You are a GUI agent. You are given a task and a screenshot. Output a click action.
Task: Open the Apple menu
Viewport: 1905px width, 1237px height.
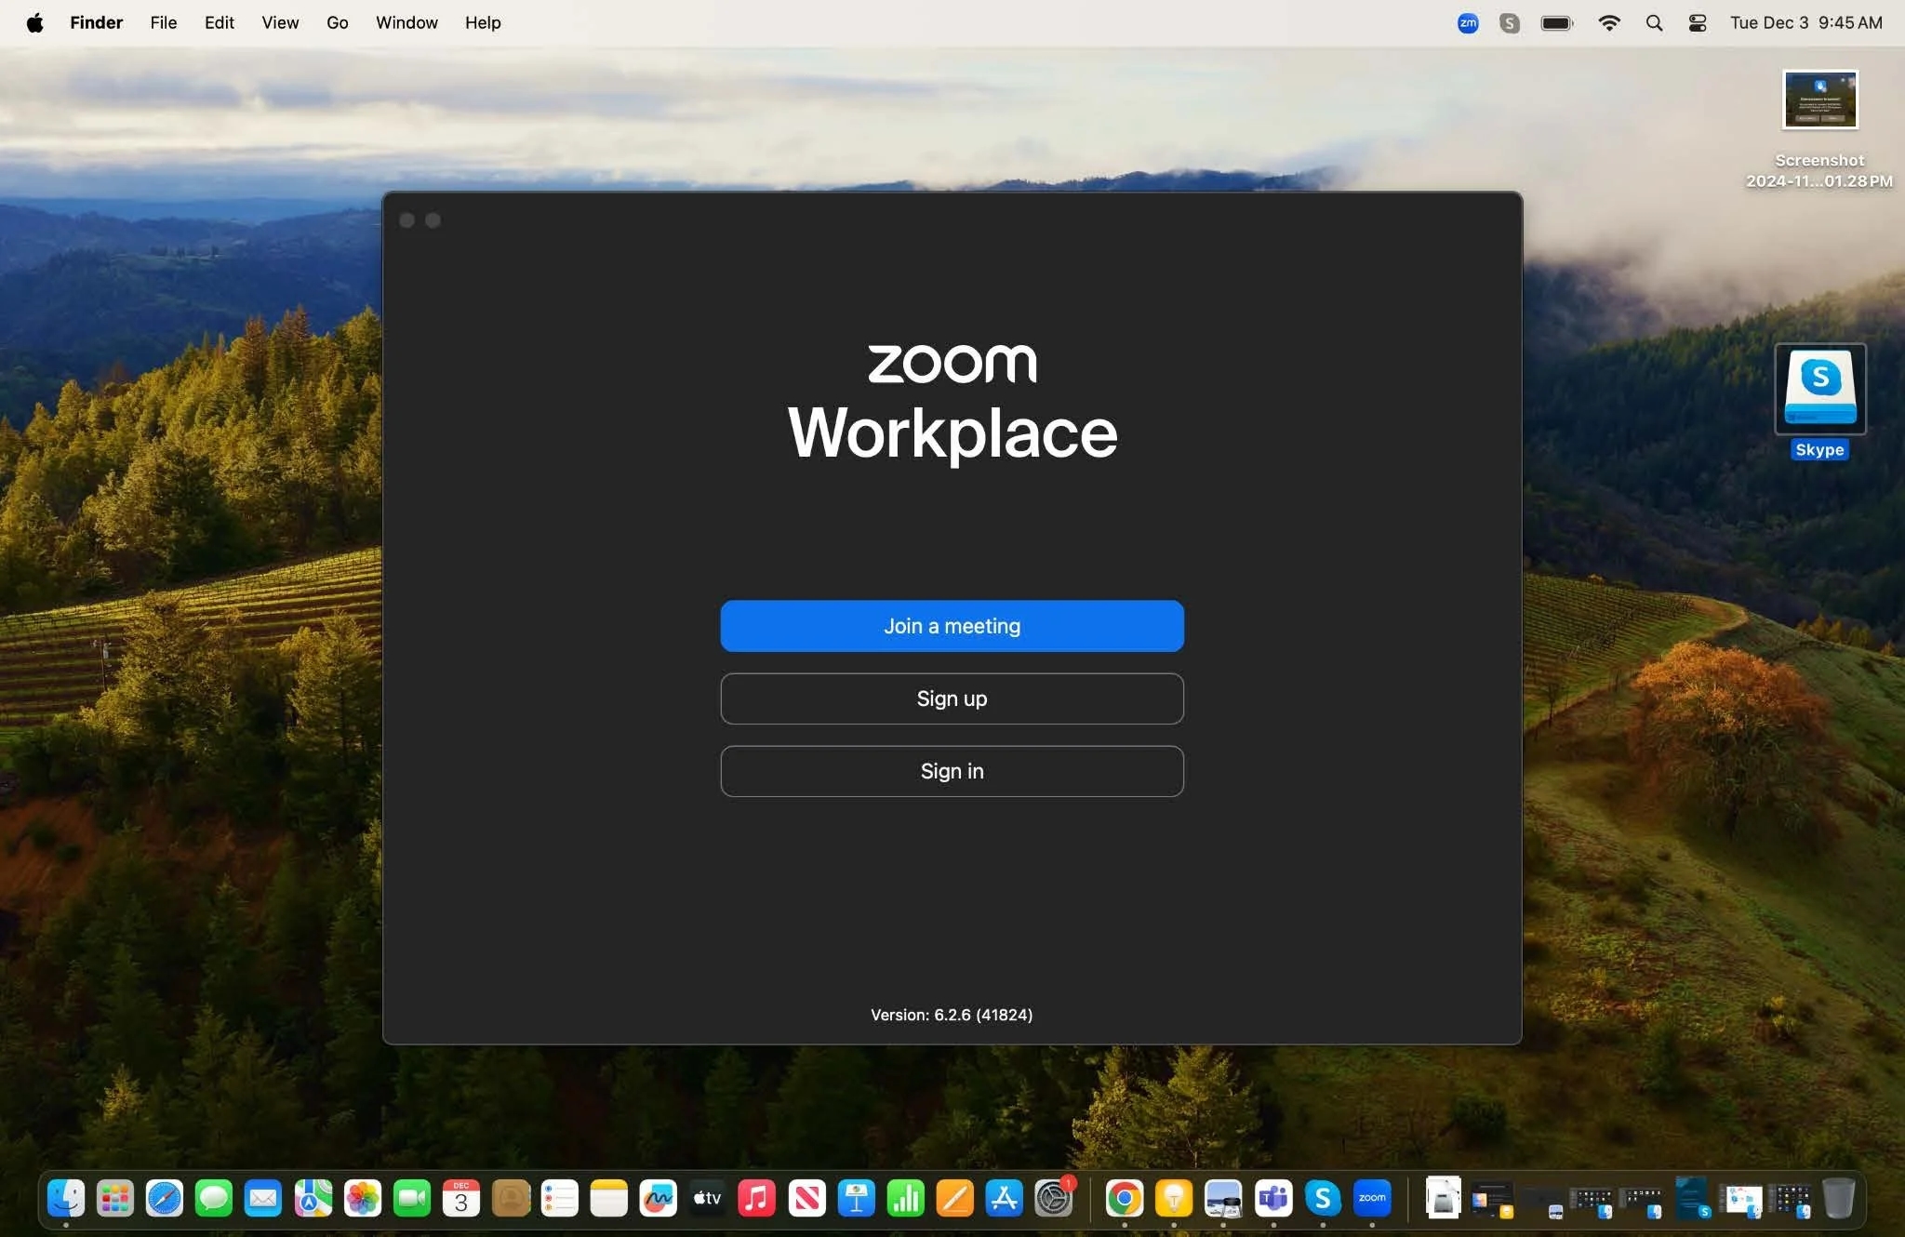34,22
